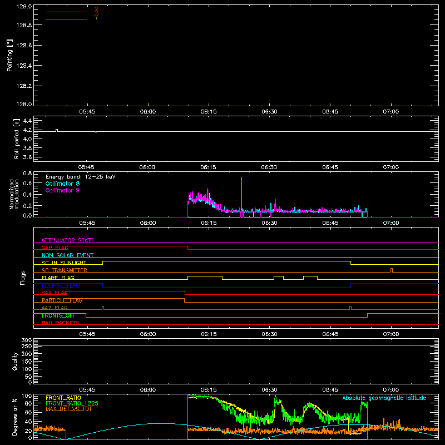
Task: Select 'Energy band: 12-25 keV' annotation
Action: pos(81,177)
